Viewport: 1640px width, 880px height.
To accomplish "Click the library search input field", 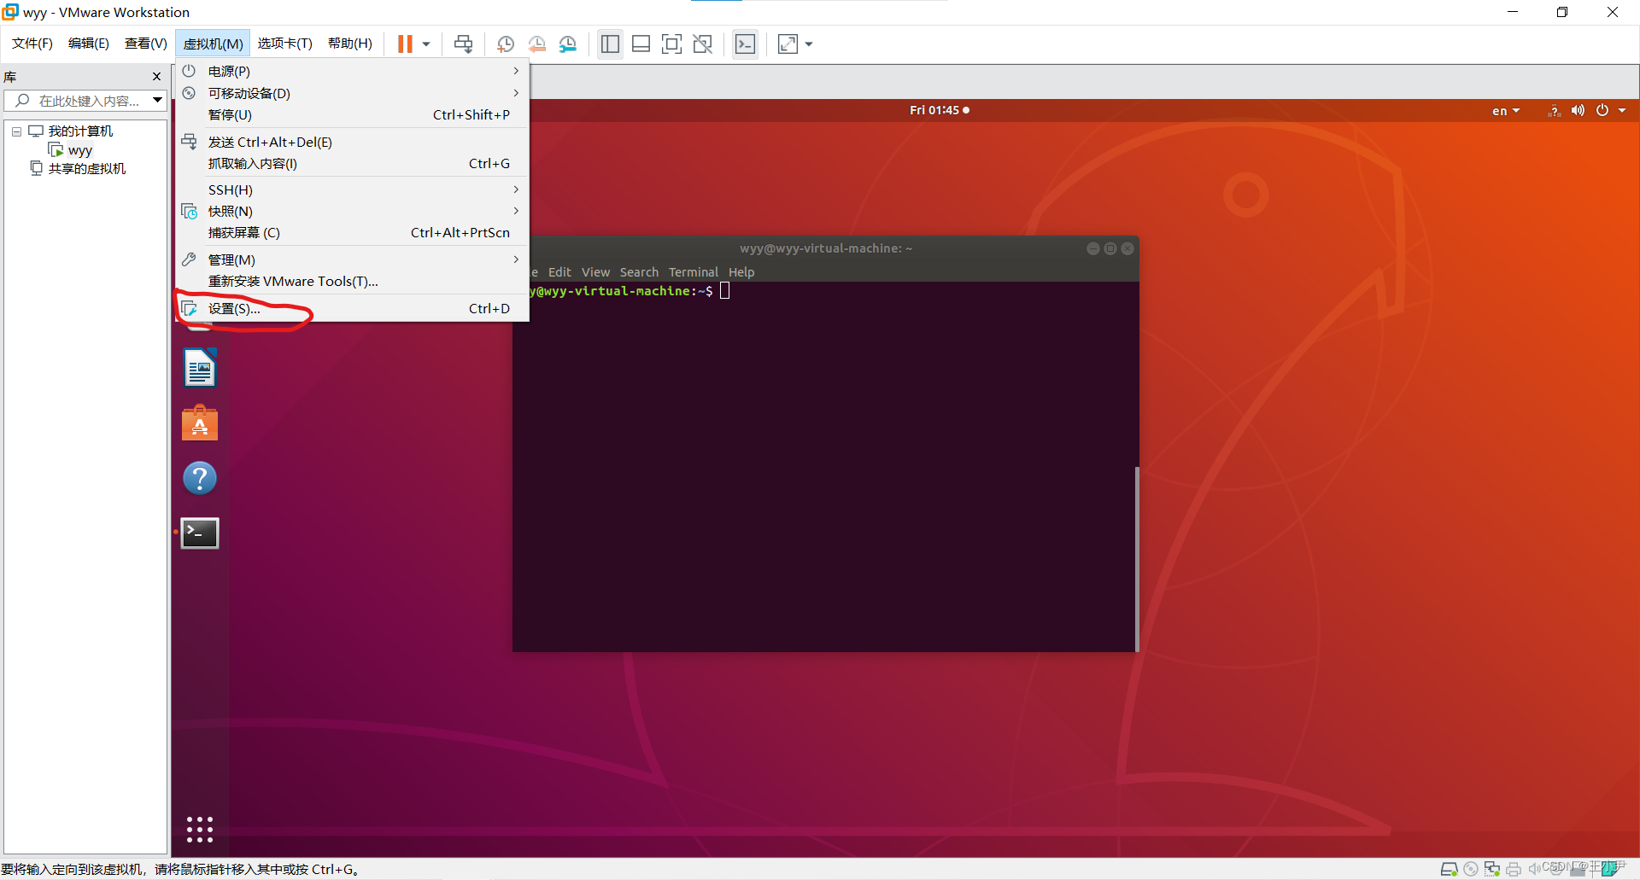I will pyautogui.click(x=84, y=101).
